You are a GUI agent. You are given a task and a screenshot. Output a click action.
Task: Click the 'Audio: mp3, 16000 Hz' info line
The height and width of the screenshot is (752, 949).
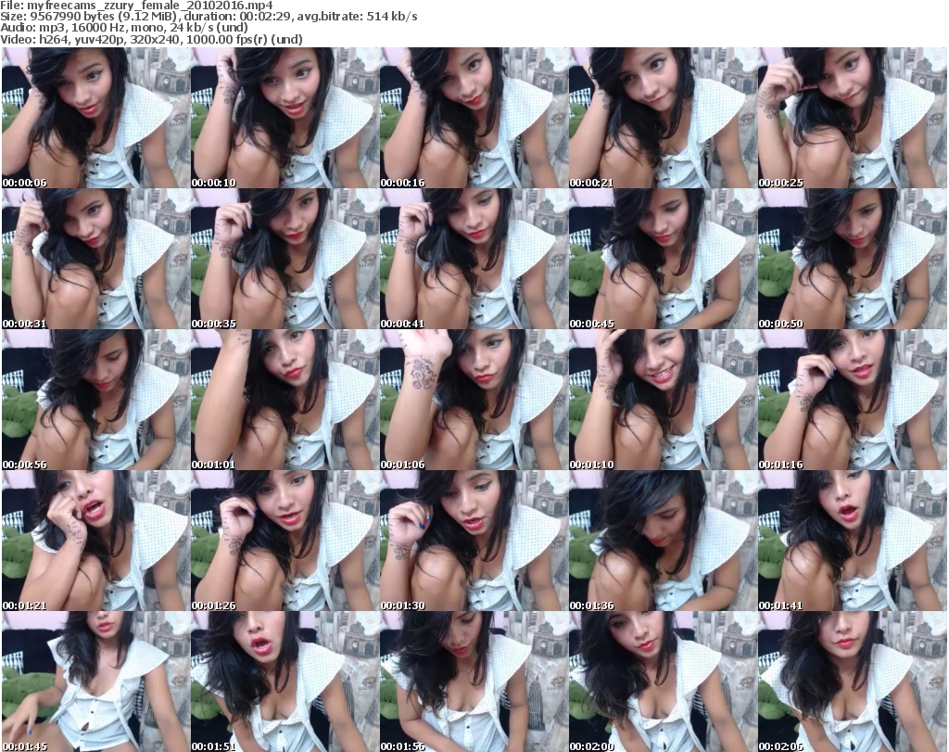click(124, 27)
